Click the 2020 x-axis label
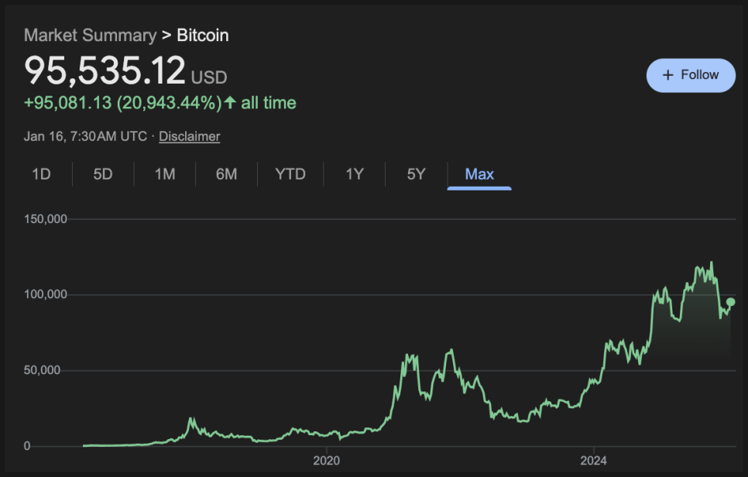The width and height of the screenshot is (748, 477). coord(327,460)
